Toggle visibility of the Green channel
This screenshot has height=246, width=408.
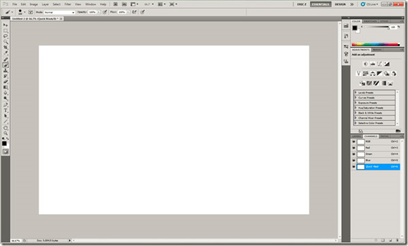point(354,154)
